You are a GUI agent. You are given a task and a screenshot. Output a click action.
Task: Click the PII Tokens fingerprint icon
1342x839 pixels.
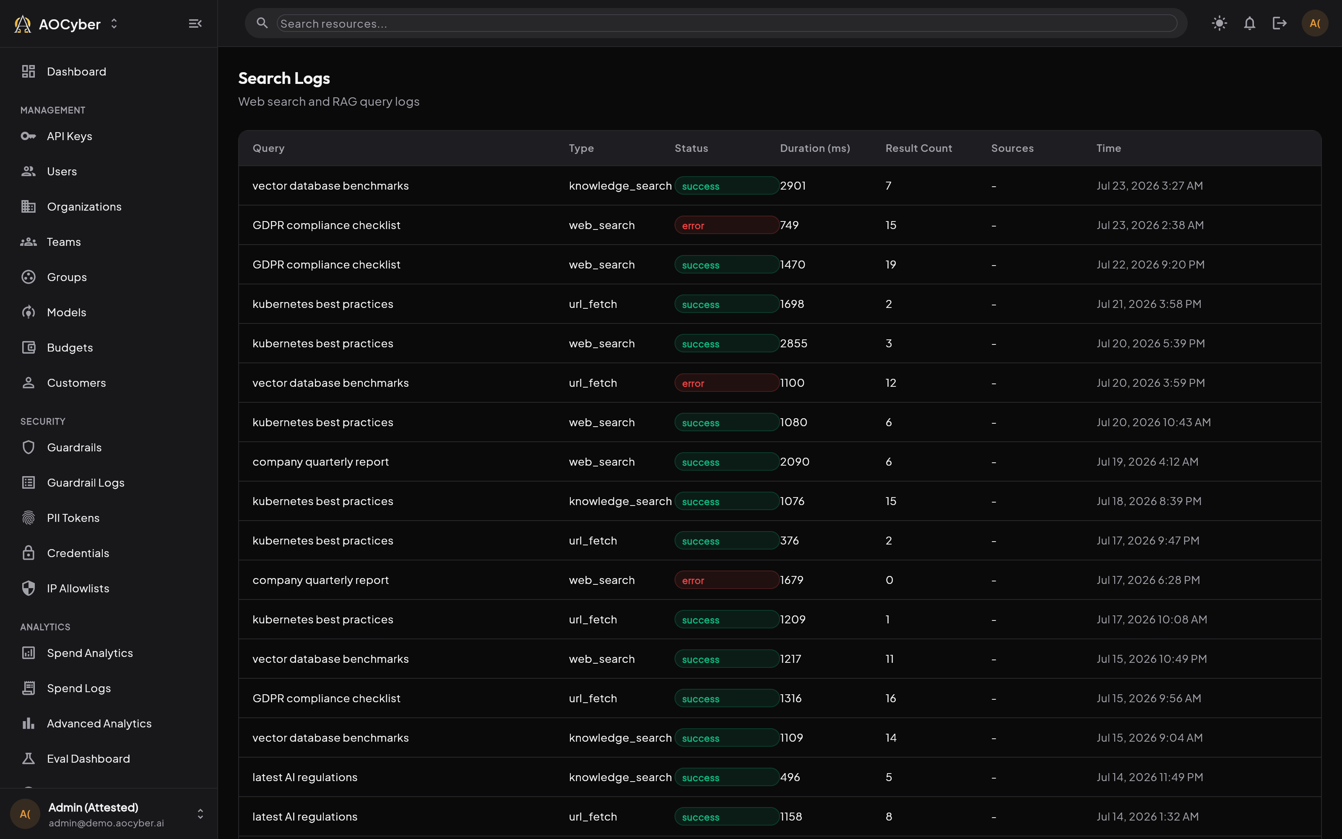click(28, 518)
